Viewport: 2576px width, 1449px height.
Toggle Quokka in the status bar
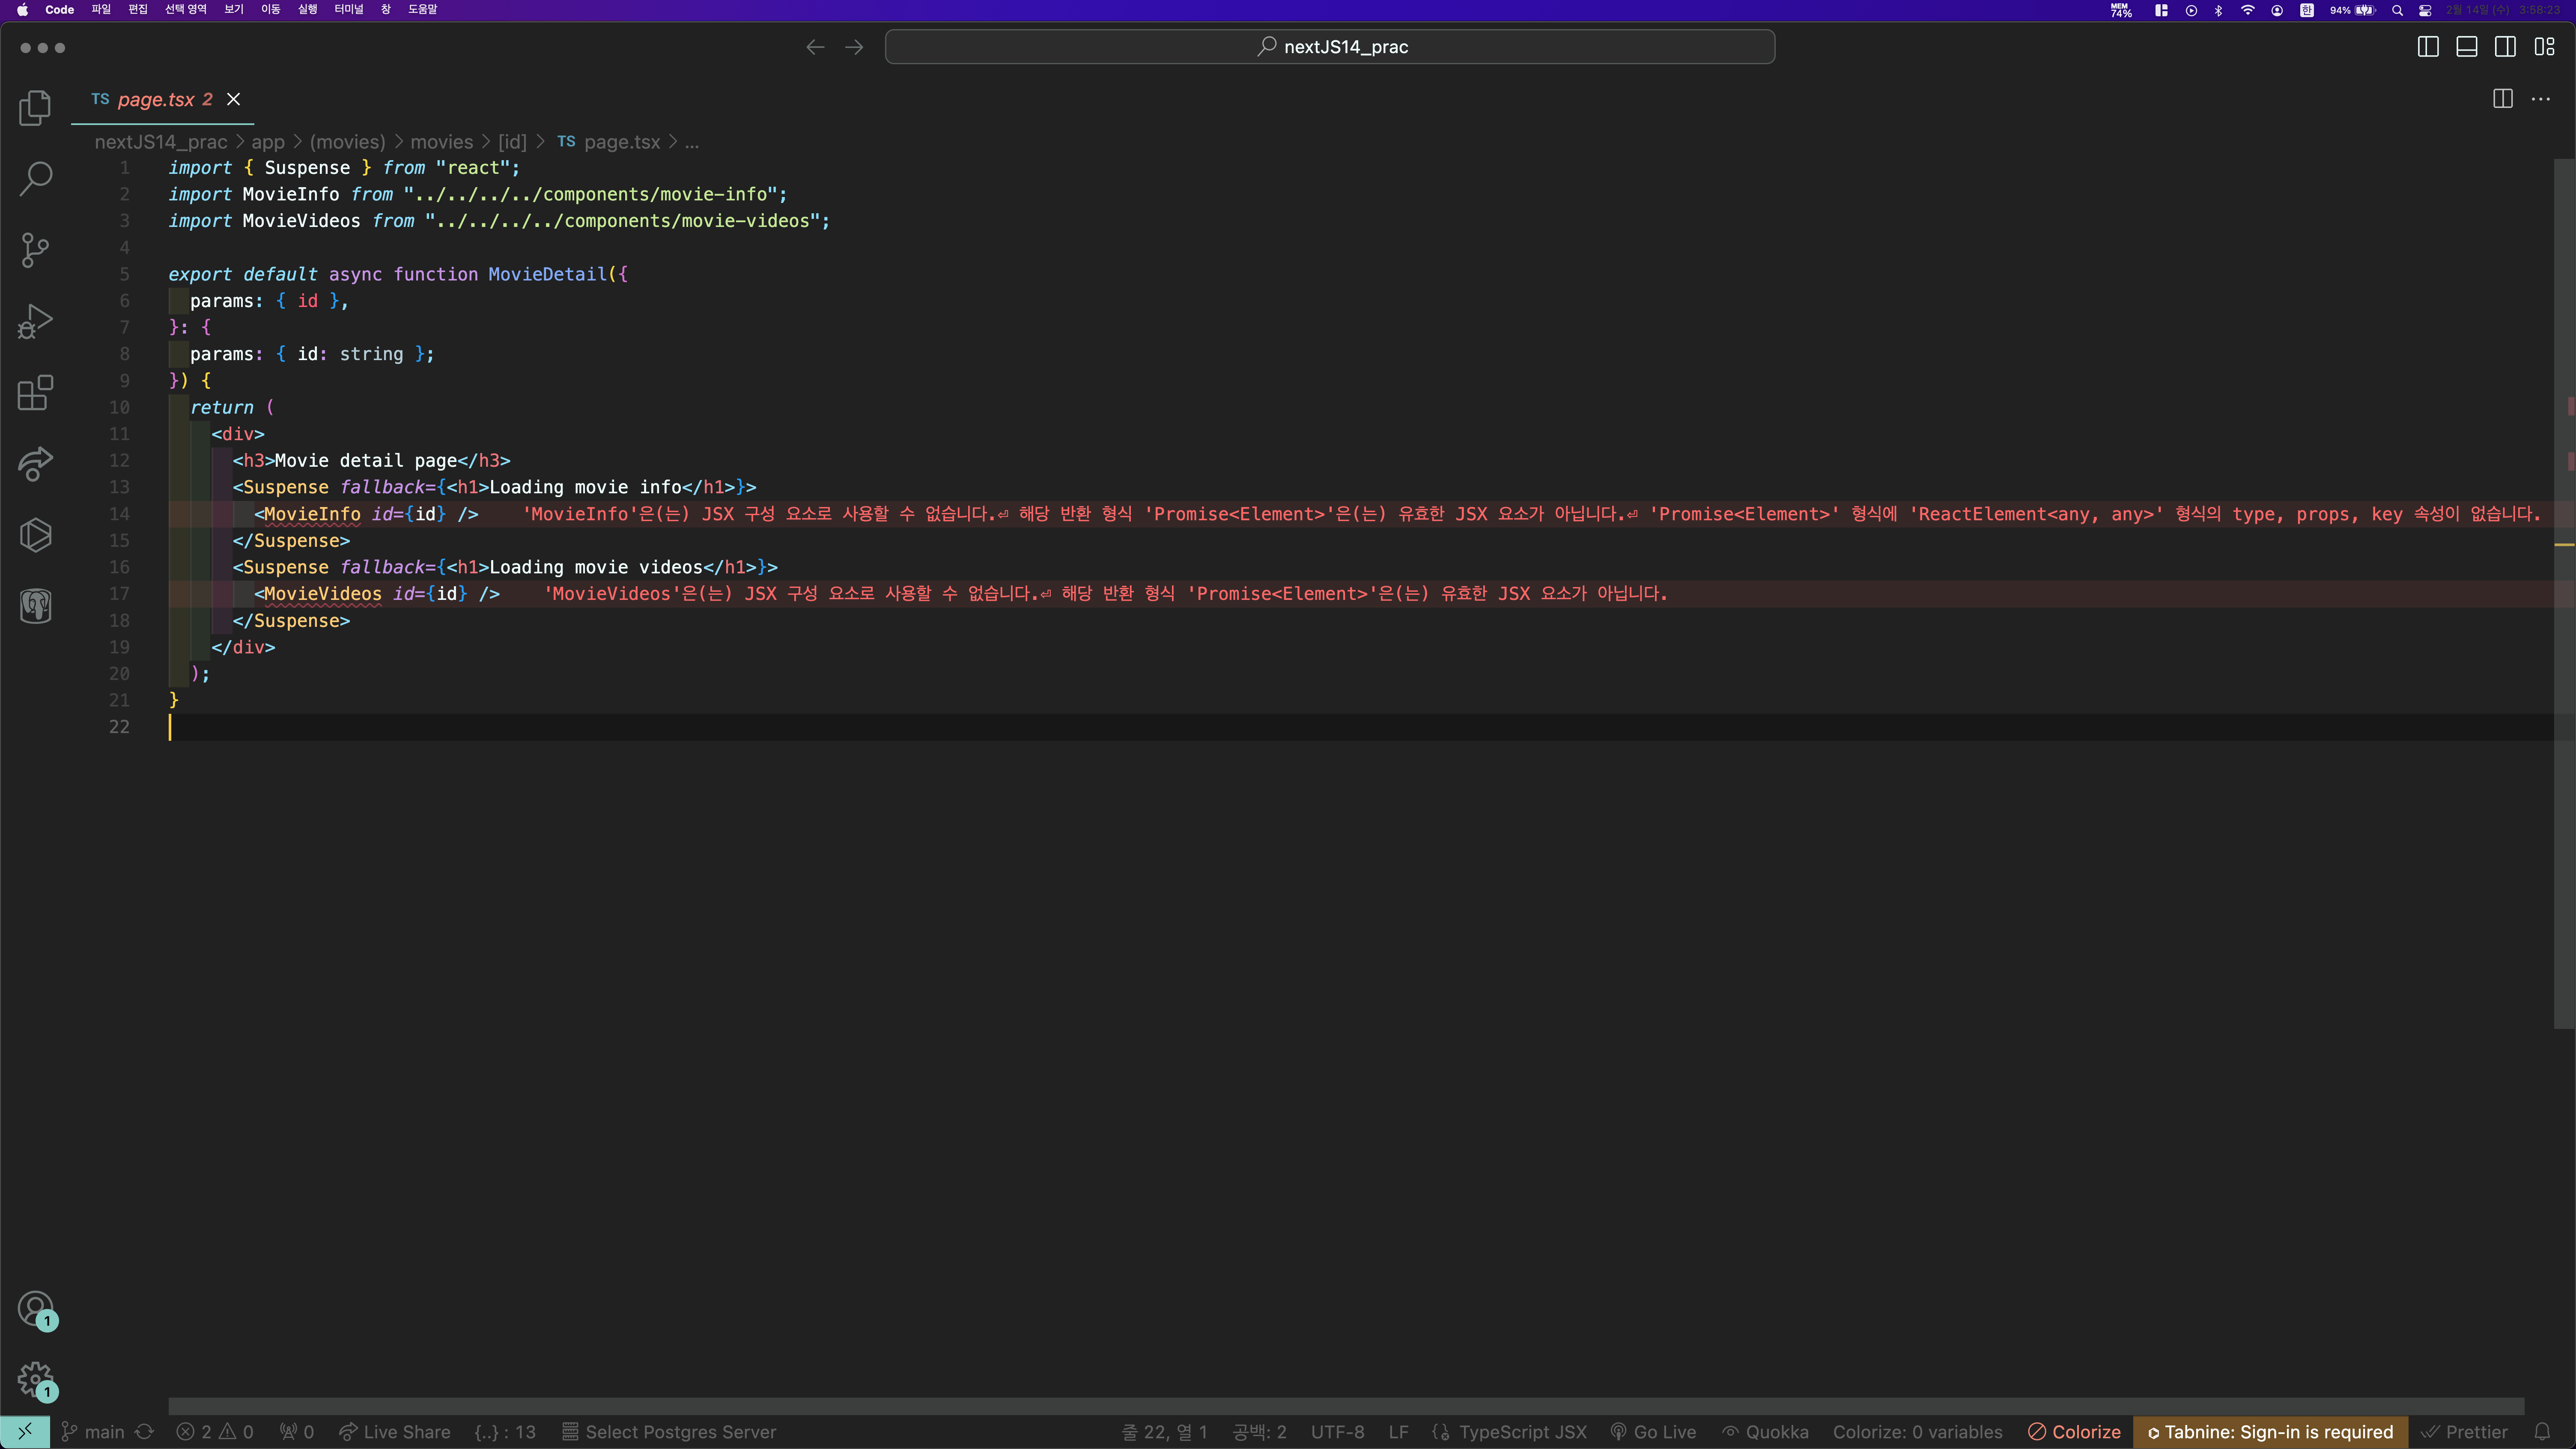[1765, 1432]
